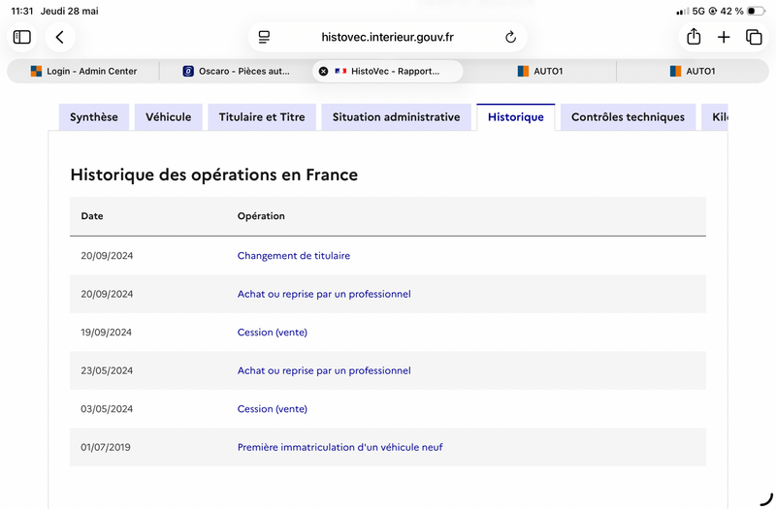Click Changement de titulaire link
The image size is (776, 509).
pyautogui.click(x=294, y=256)
